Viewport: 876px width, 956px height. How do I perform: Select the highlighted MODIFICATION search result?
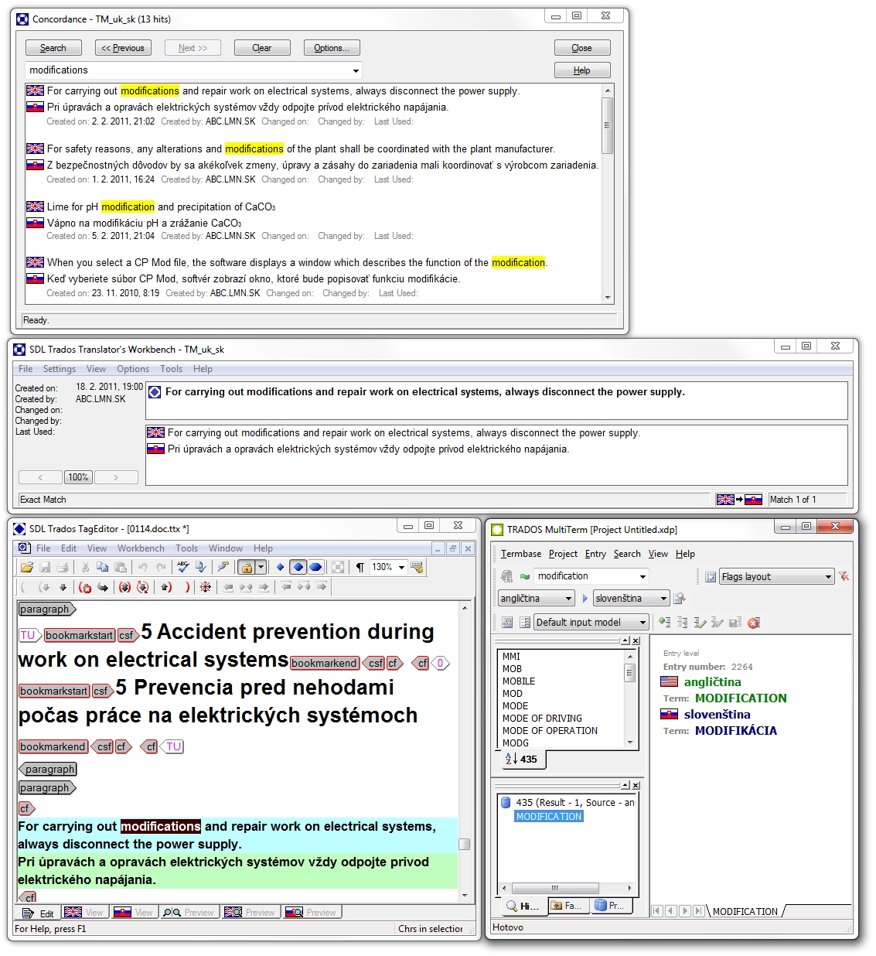(549, 817)
